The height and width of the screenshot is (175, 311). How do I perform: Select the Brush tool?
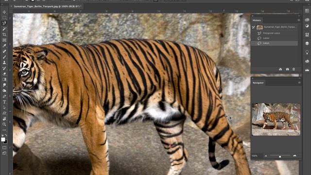click(x=4, y=57)
